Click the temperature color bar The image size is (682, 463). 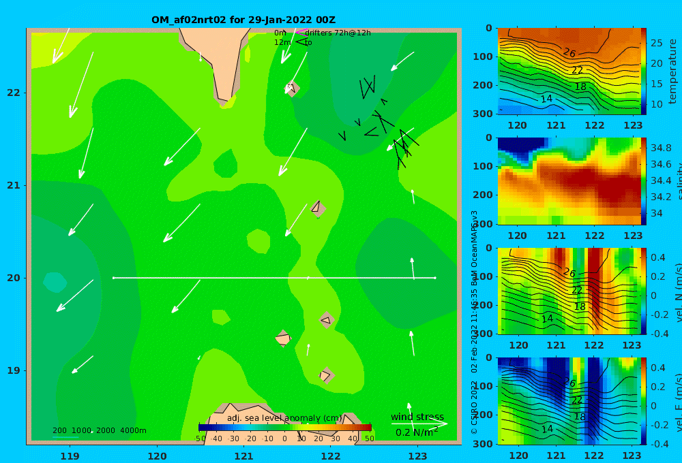click(x=644, y=71)
